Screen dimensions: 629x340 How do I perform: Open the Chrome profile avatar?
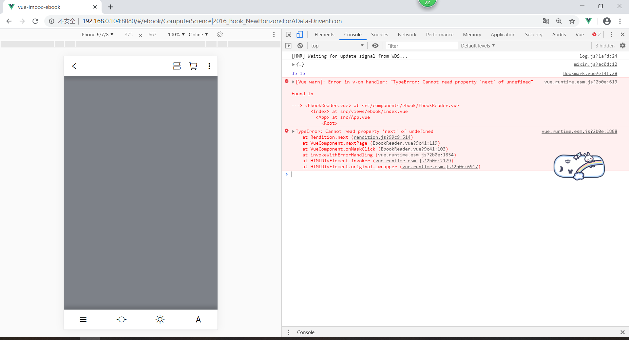pos(607,21)
